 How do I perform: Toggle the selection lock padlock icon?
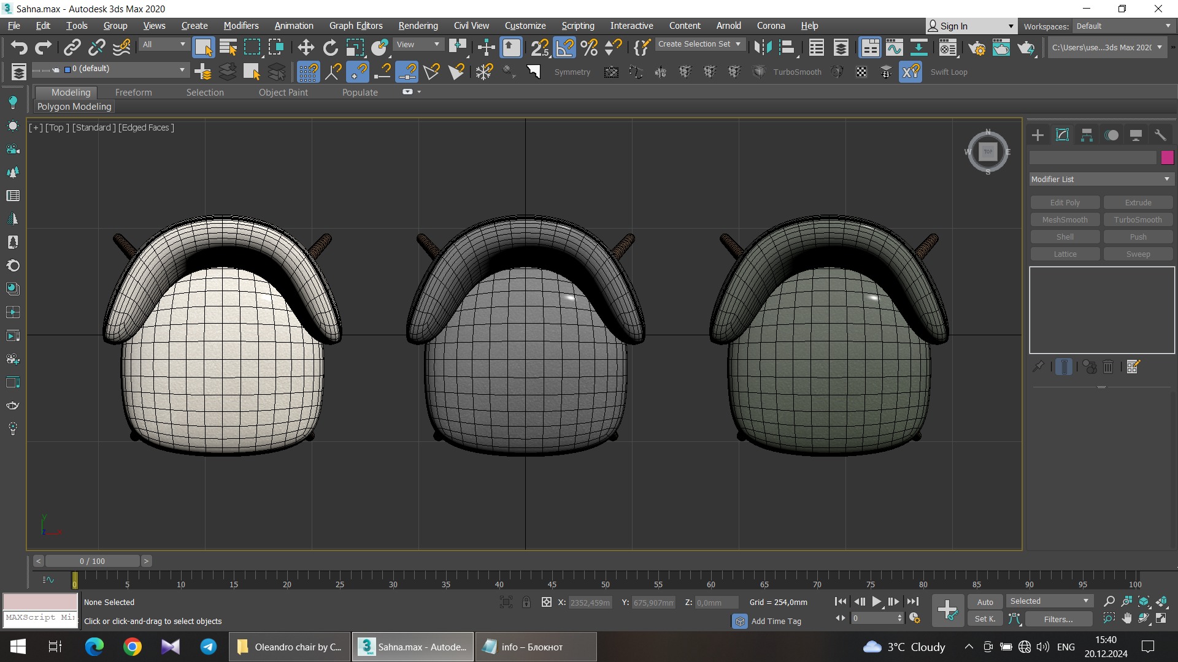(526, 602)
